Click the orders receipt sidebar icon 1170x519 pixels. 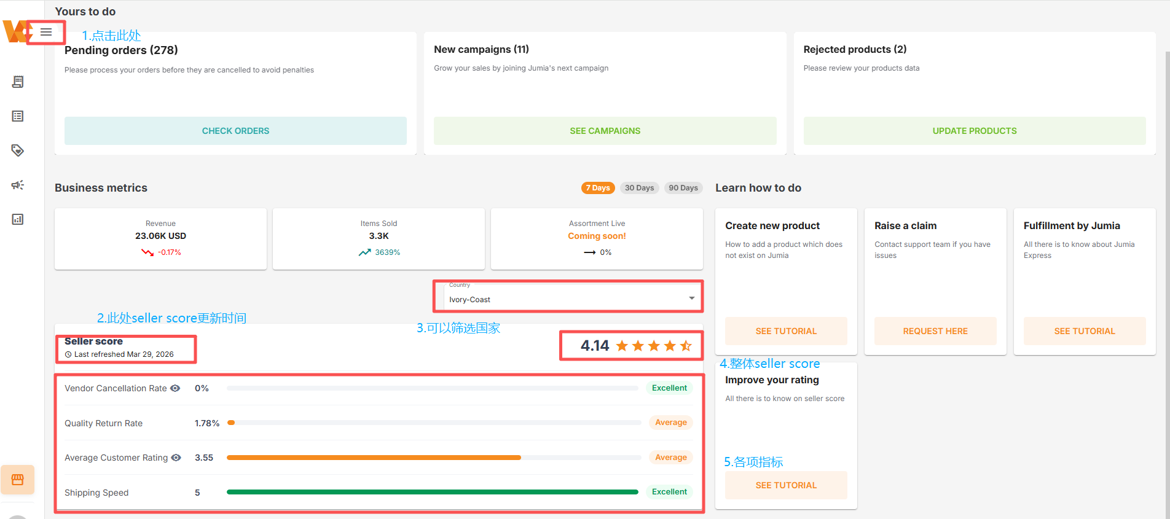point(18,82)
